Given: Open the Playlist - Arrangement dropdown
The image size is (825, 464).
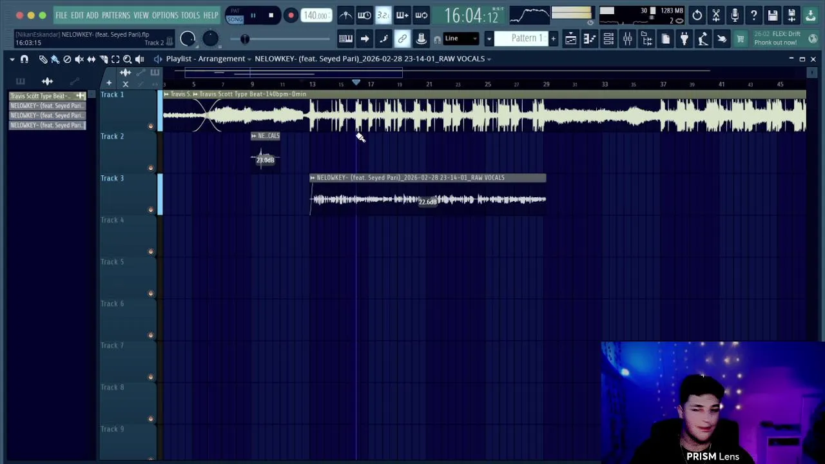Looking at the screenshot, I should (x=208, y=59).
